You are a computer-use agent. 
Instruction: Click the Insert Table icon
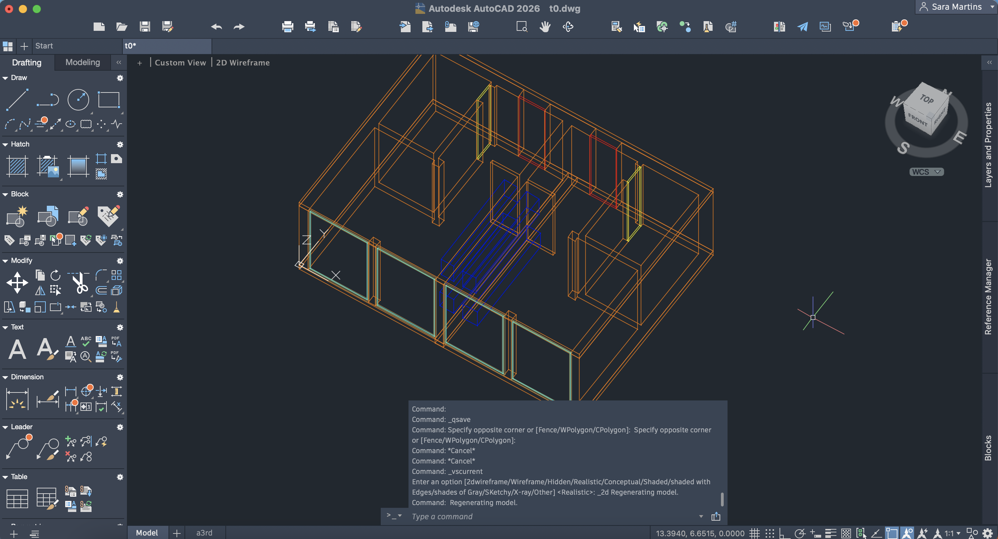point(17,498)
